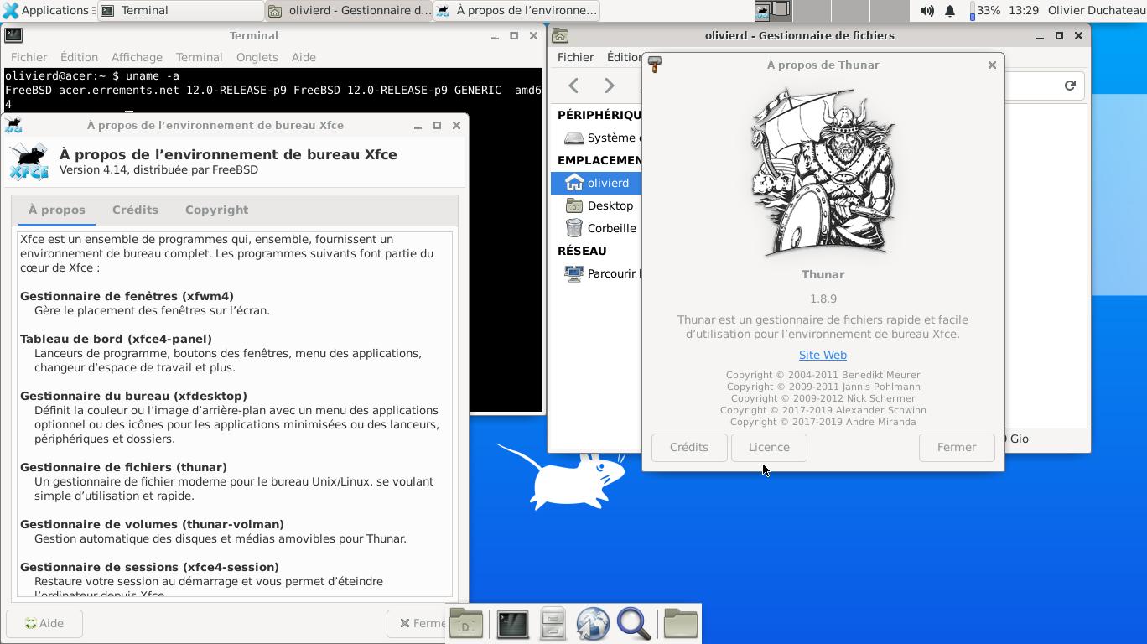The image size is (1147, 644).
Task: Click the Licence button in the Thunar dialog
Action: click(769, 447)
